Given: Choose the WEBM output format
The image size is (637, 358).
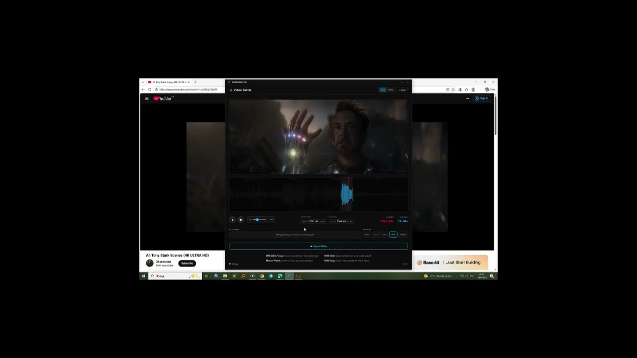Looking at the screenshot, I should pos(403,235).
